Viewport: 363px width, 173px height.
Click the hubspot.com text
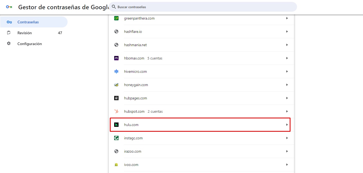(134, 111)
